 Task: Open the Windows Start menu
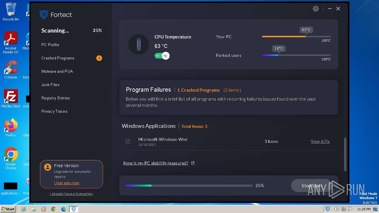(x=8, y=209)
